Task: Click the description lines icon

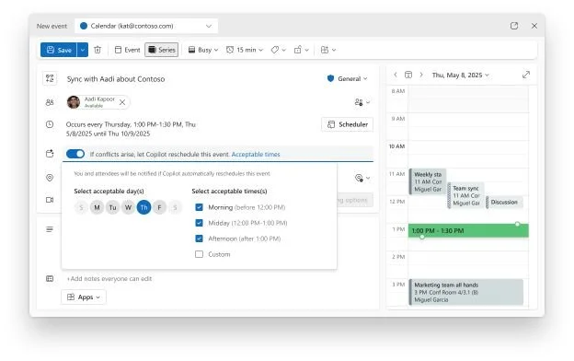Action: (50, 229)
